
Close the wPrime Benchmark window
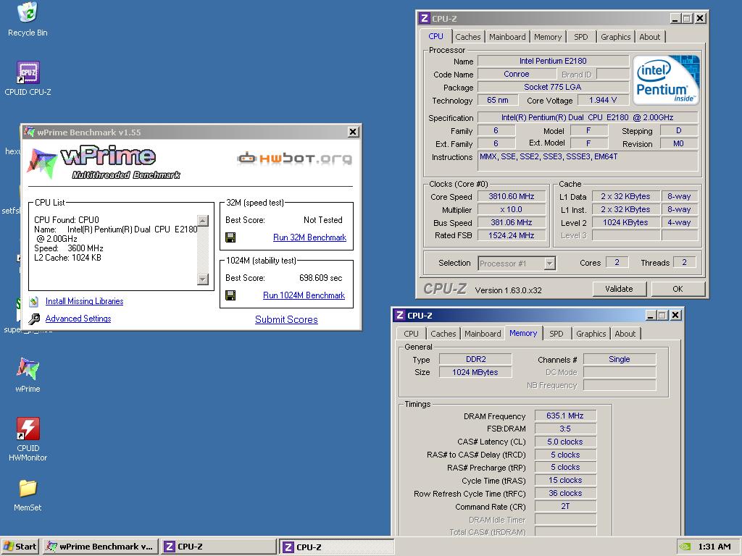coord(353,132)
